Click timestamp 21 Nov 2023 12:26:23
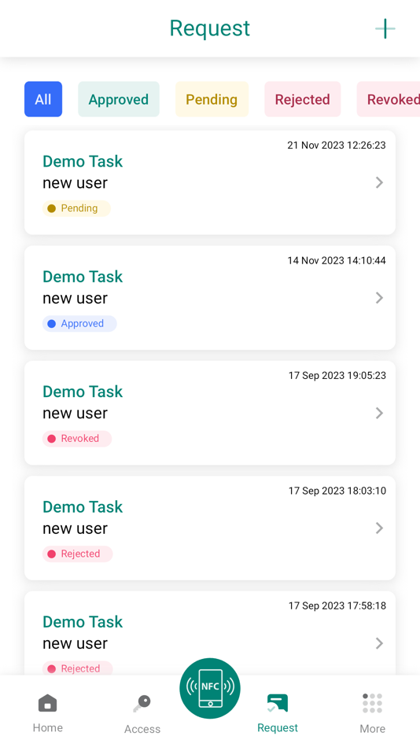 [x=337, y=145]
